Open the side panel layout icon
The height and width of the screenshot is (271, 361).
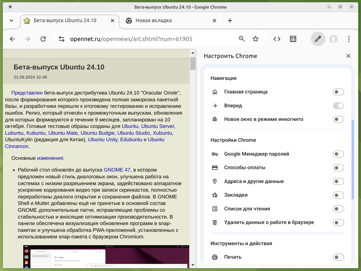pyautogui.click(x=293, y=39)
